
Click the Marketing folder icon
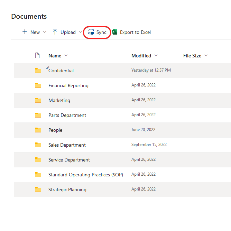click(x=38, y=100)
